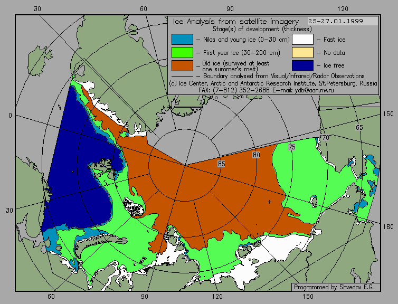Click the latitude label 65

(x=359, y=127)
